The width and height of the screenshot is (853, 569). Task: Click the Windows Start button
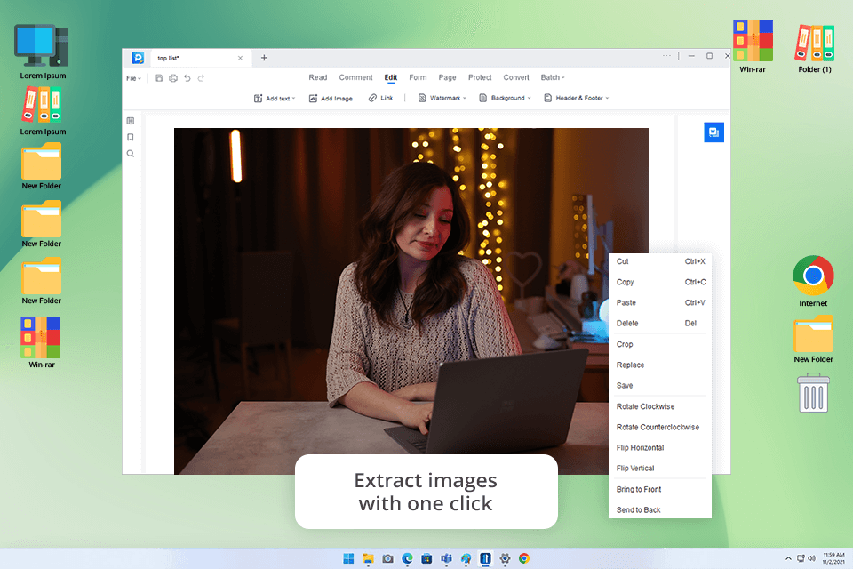[348, 558]
